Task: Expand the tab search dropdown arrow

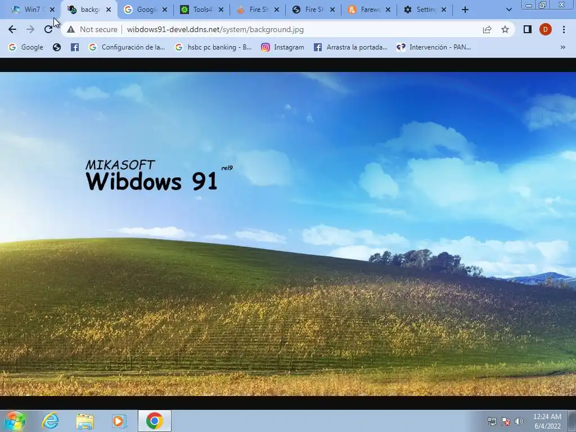Action: click(508, 10)
